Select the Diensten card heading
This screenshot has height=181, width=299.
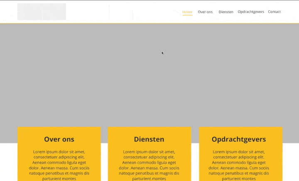149,139
